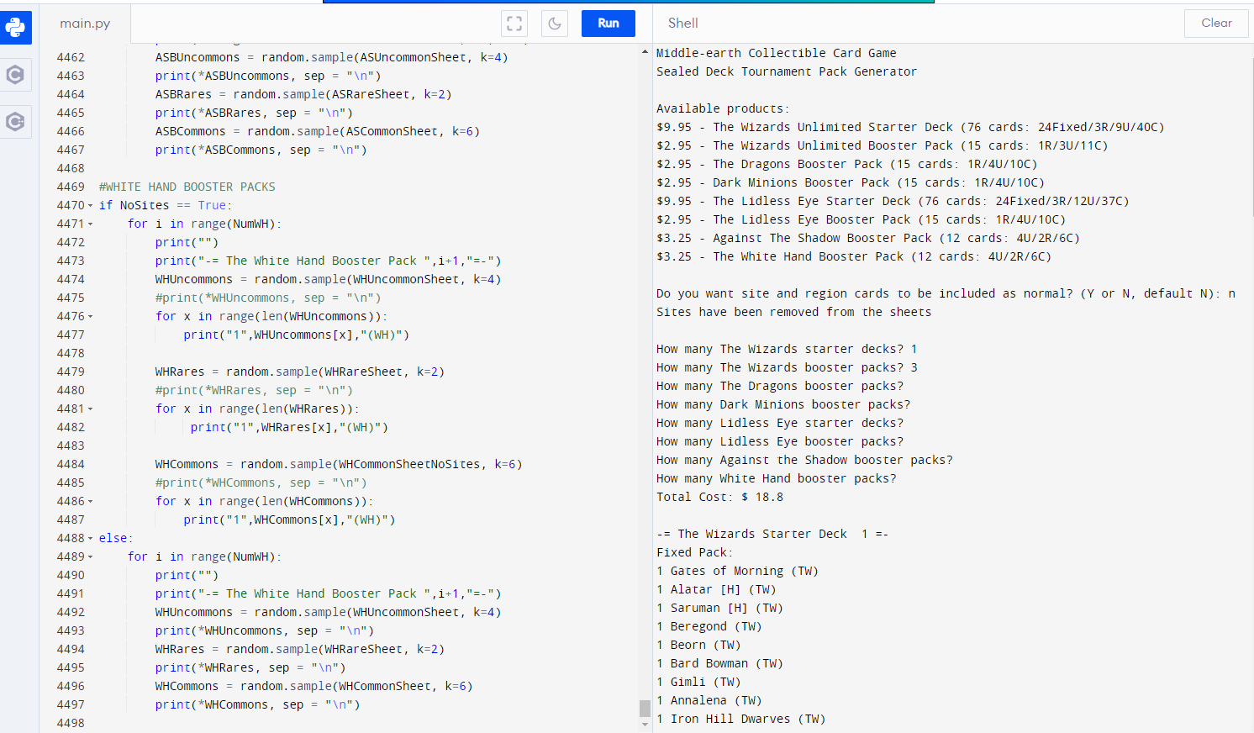Click the editor vertical scrollbar thumb
This screenshot has width=1254, height=733.
click(x=645, y=708)
